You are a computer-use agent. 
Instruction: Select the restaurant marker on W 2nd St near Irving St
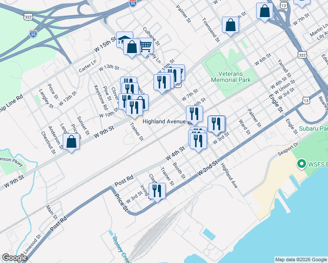pyautogui.click(x=157, y=192)
